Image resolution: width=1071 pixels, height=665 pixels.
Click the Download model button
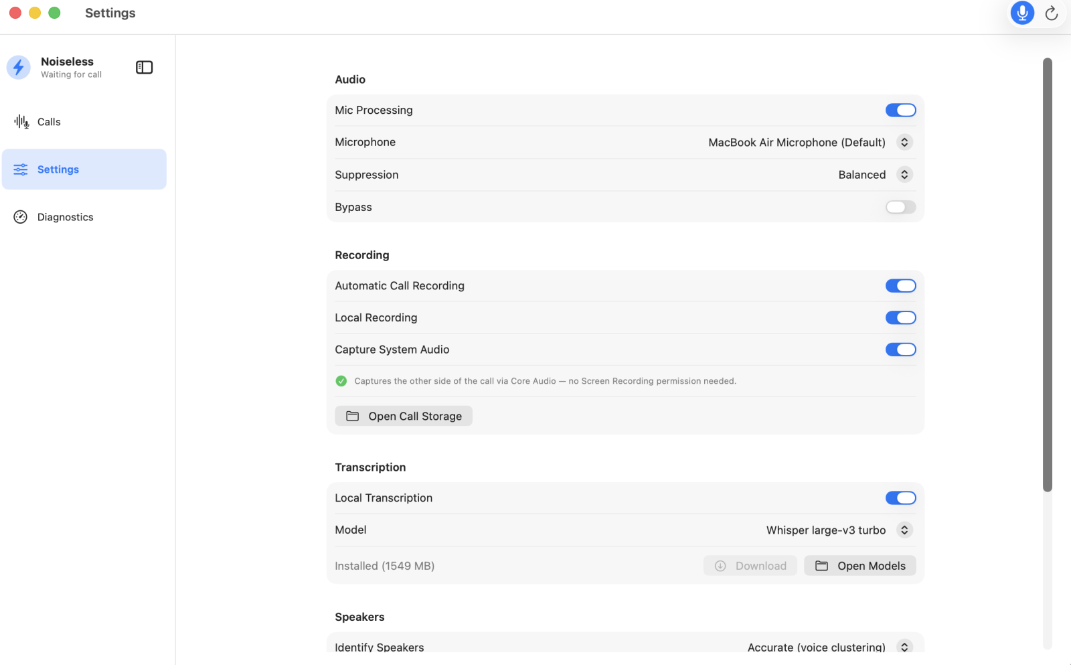pos(750,566)
